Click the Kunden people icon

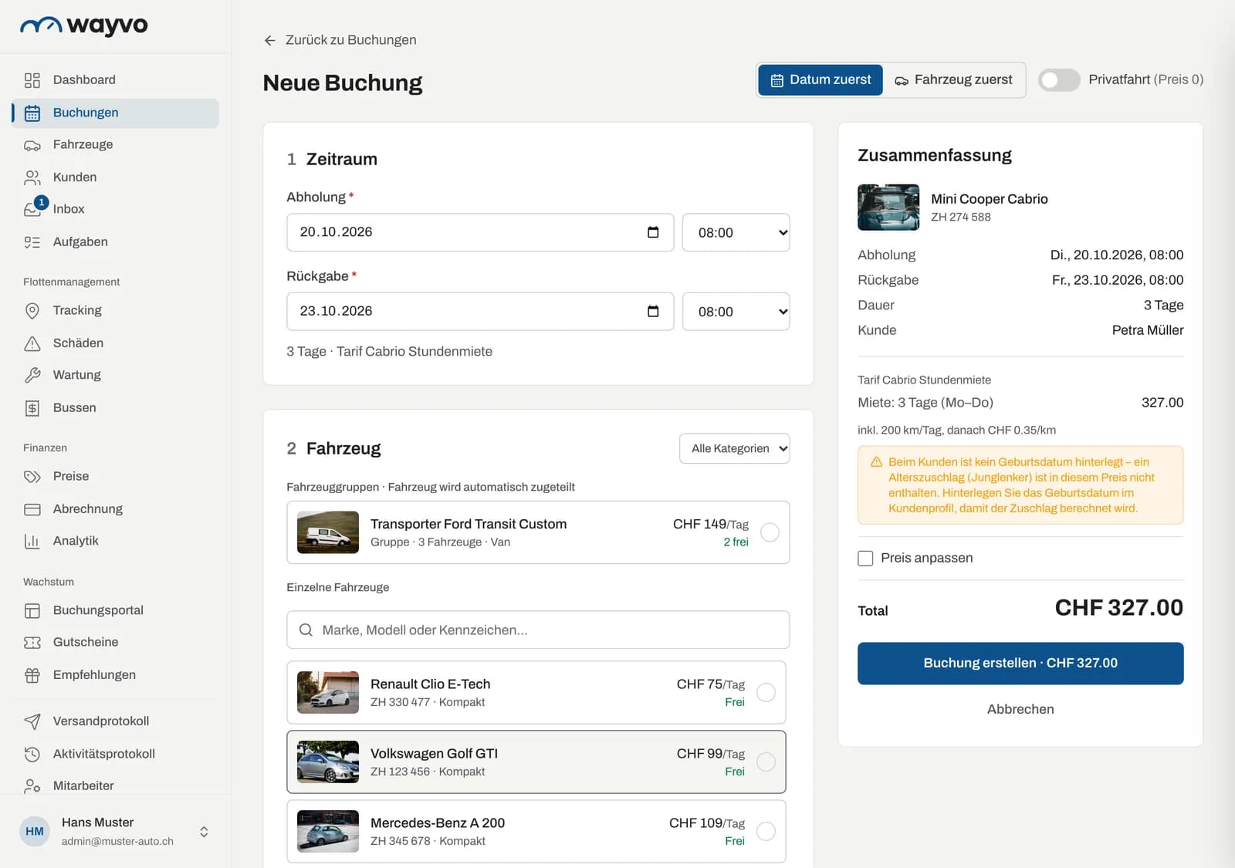coord(32,177)
